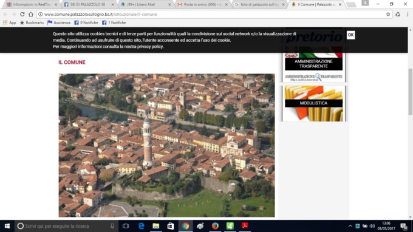The image size is (413, 232).
Task: Open the App shortcuts in bookmarks bar
Action: [10, 22]
